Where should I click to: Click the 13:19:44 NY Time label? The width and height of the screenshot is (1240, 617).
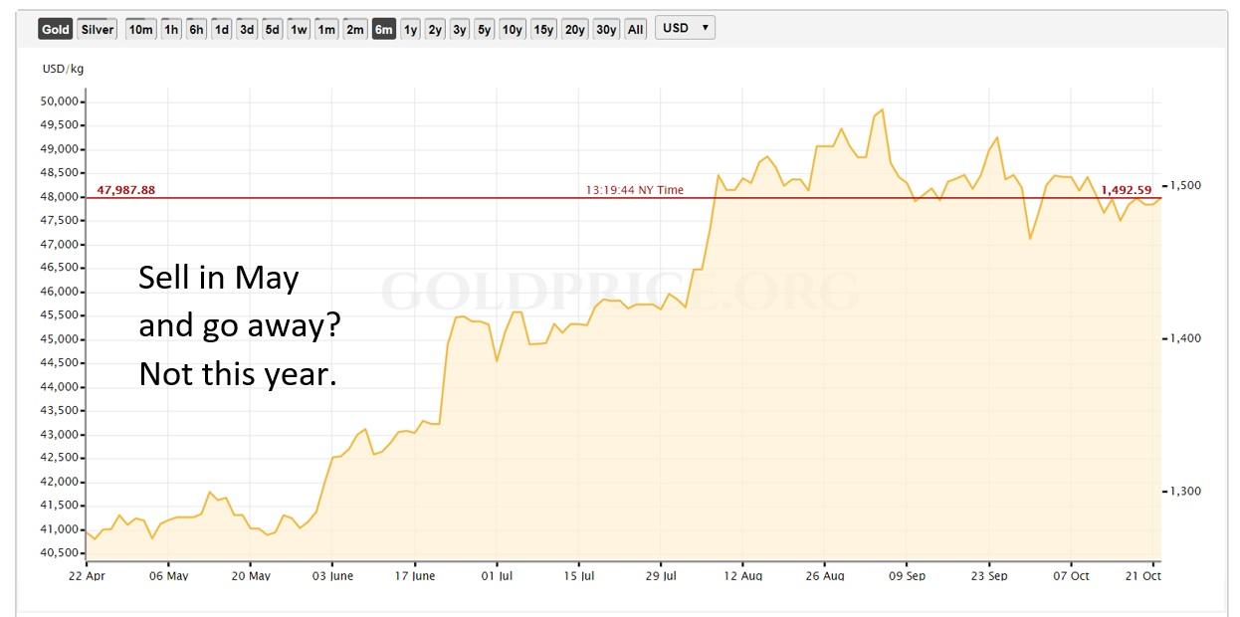click(x=634, y=190)
